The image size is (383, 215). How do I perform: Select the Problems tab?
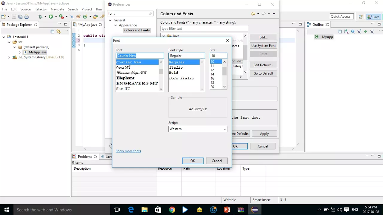click(x=85, y=156)
